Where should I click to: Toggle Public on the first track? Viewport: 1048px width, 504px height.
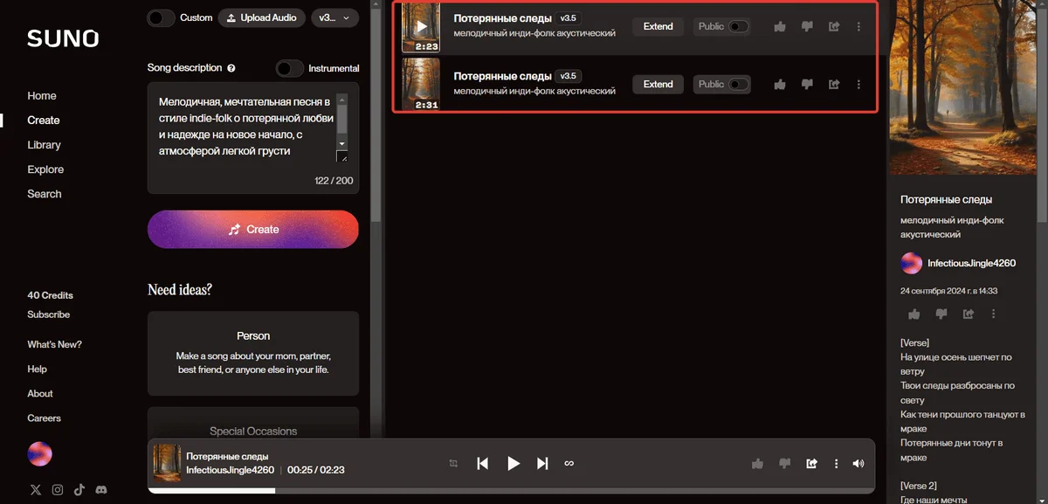(x=739, y=27)
